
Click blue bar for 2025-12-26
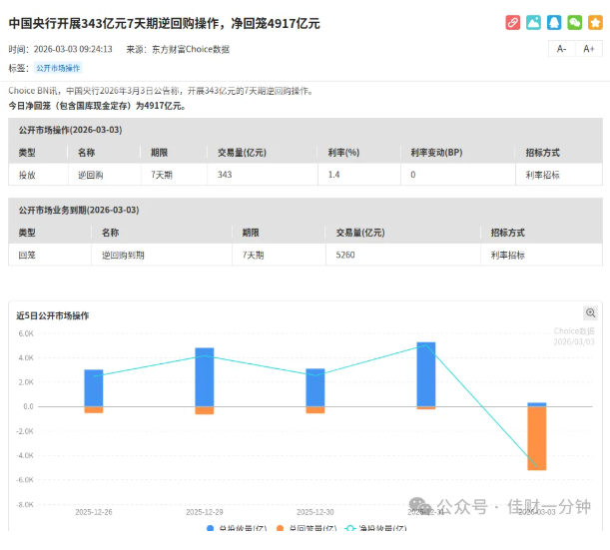[x=94, y=388]
